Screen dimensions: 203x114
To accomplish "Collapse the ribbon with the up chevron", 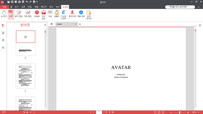I will pyautogui.click(x=198, y=7).
